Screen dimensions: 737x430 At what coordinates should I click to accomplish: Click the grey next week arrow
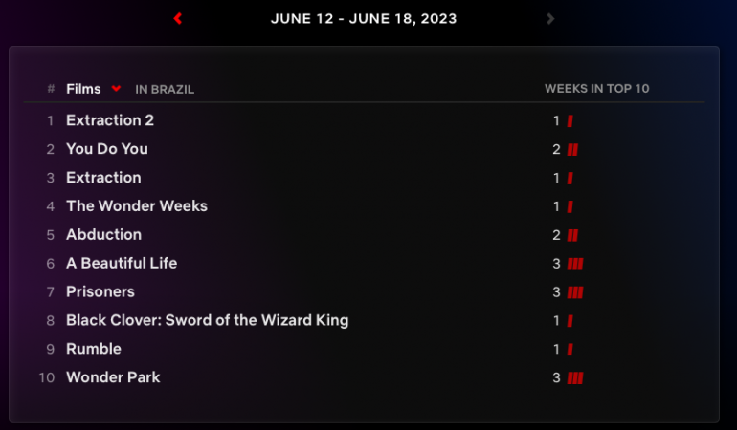(x=550, y=18)
